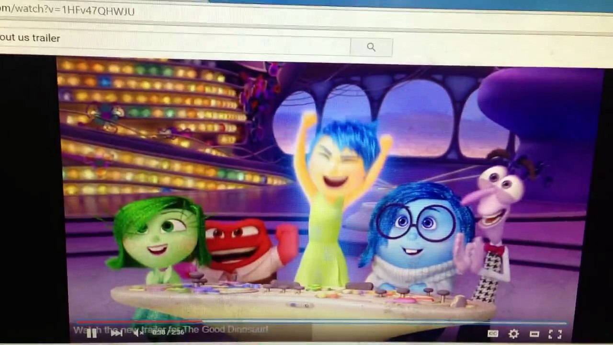Image resolution: width=613 pixels, height=345 pixels.
Task: Focus the YouTube search box
Action: tap(175, 42)
